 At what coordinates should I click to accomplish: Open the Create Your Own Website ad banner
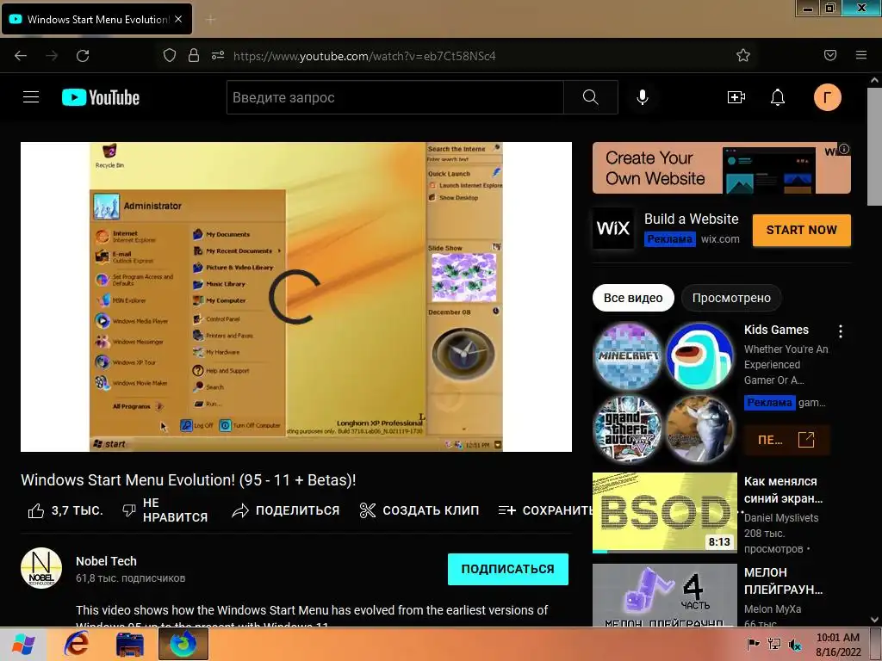point(721,168)
